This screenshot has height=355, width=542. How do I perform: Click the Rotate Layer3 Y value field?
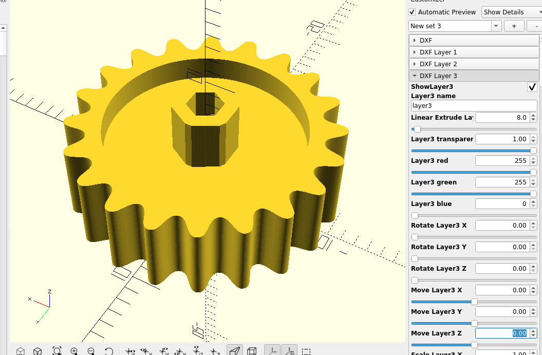point(502,247)
